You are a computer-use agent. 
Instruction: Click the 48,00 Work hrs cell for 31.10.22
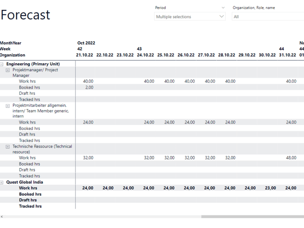click(291, 158)
